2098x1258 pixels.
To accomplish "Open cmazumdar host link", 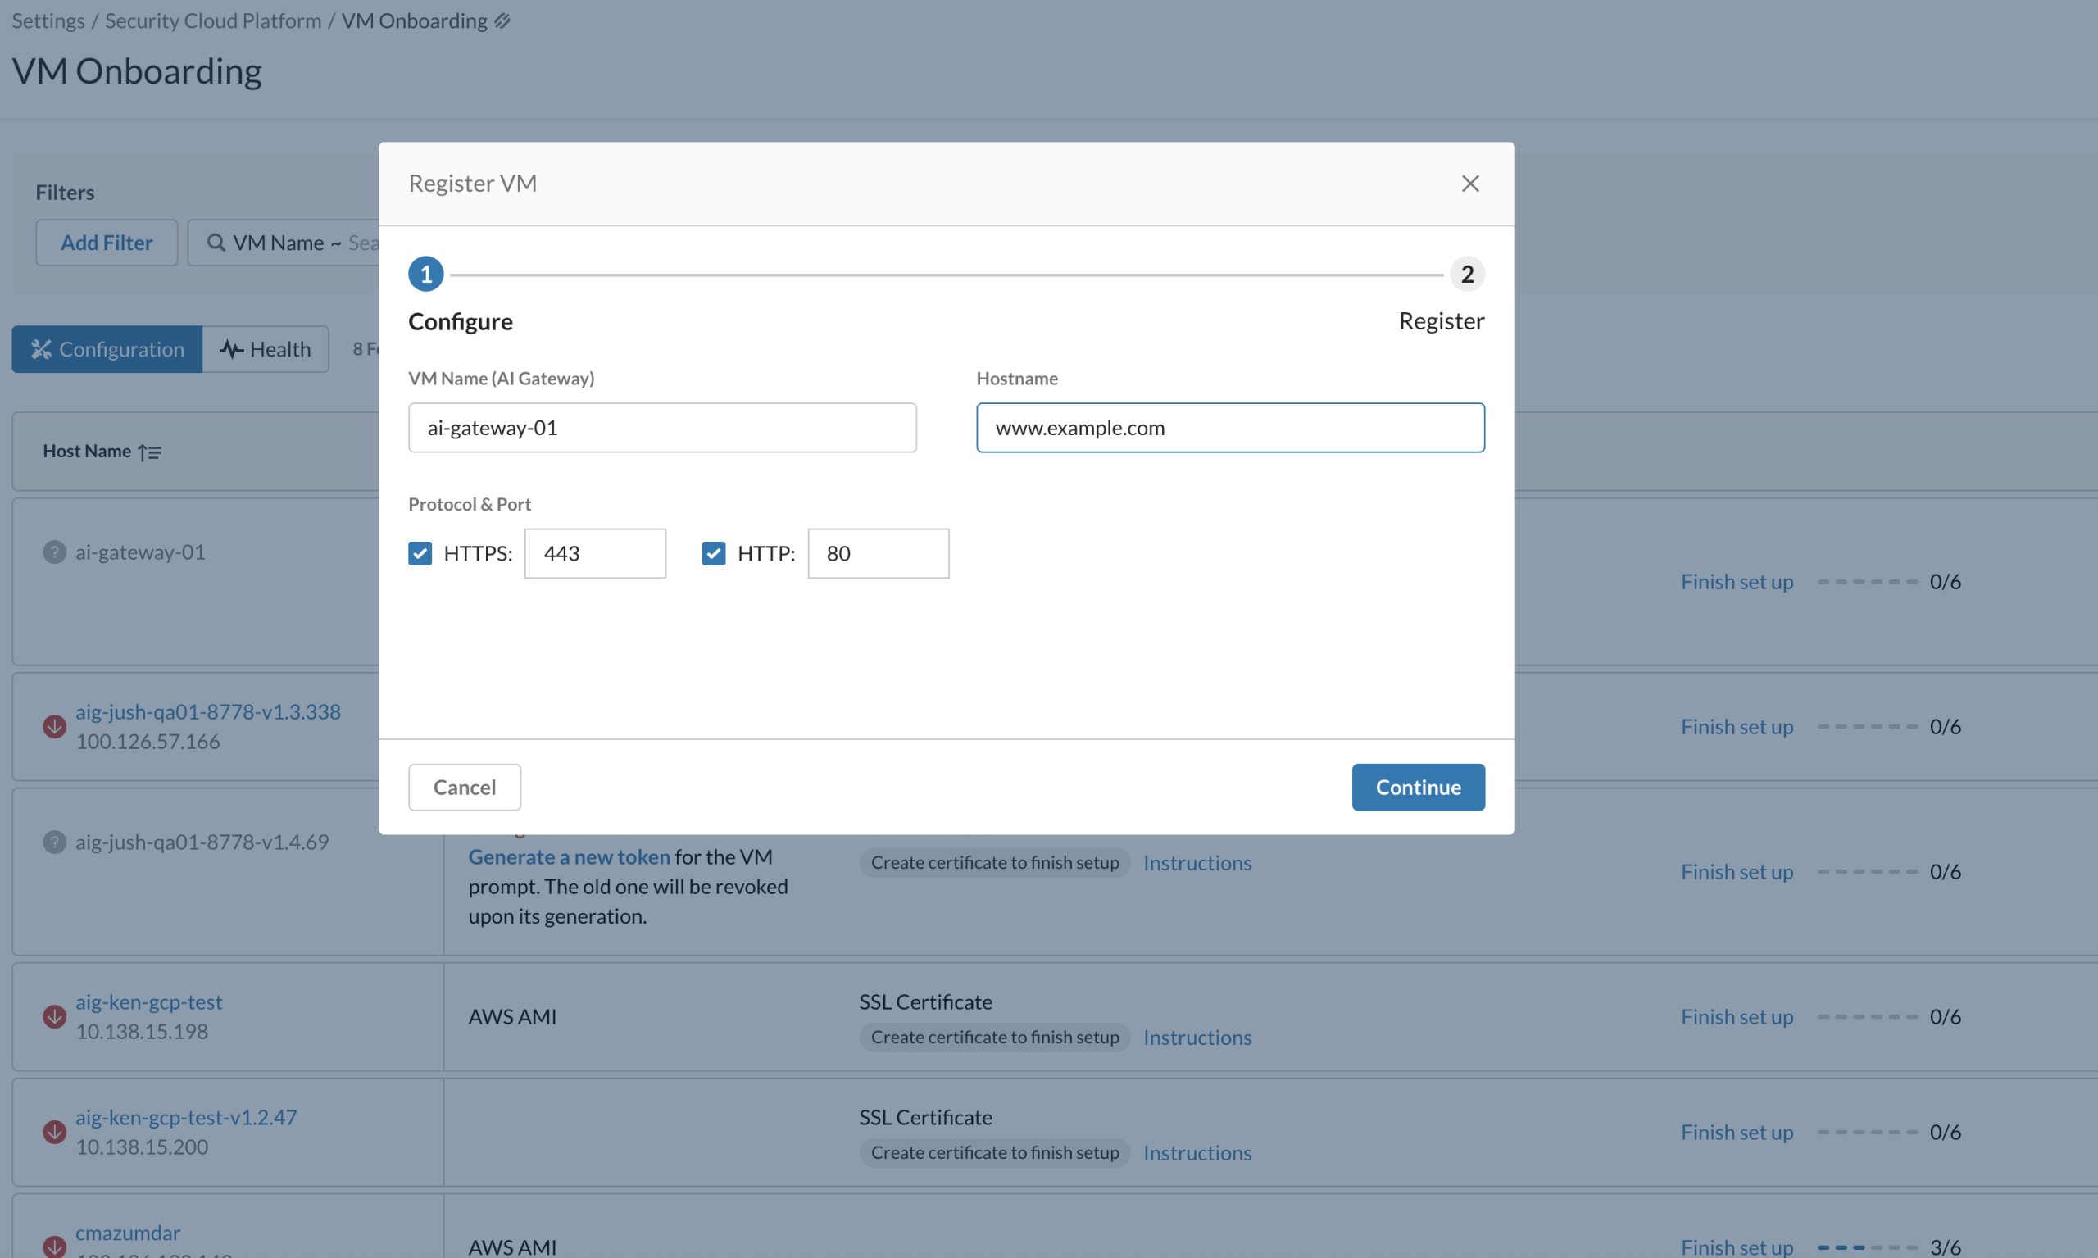I will coord(127,1233).
